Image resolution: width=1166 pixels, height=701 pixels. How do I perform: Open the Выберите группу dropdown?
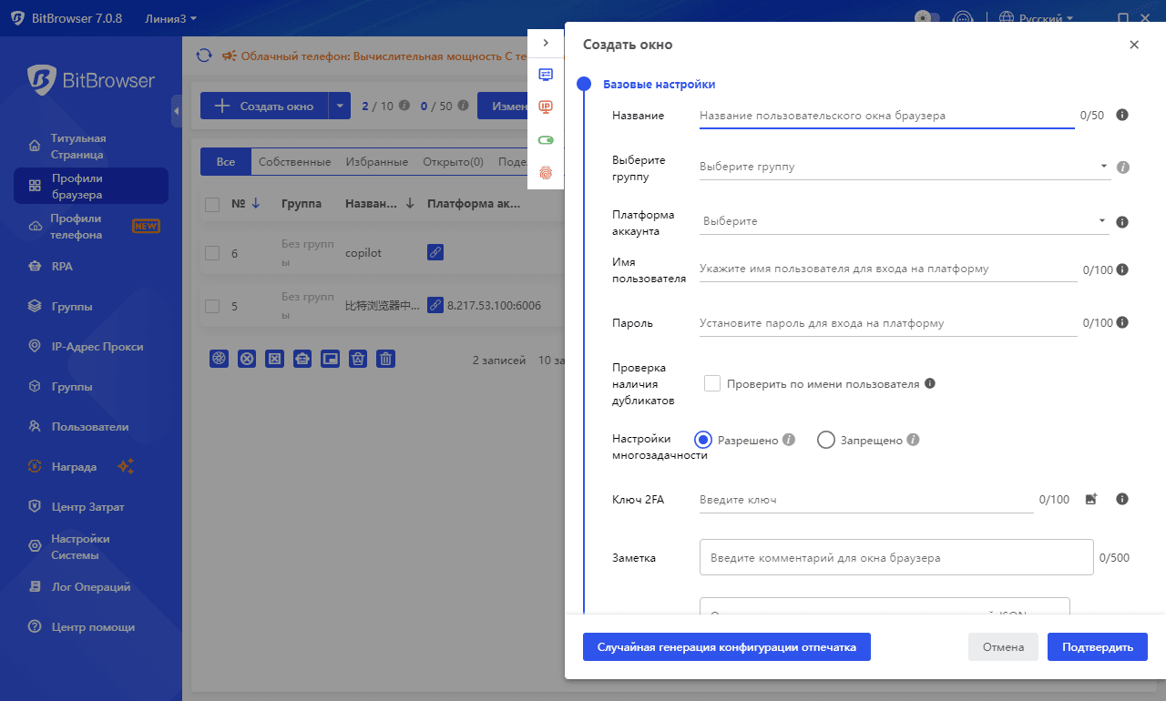coord(902,167)
